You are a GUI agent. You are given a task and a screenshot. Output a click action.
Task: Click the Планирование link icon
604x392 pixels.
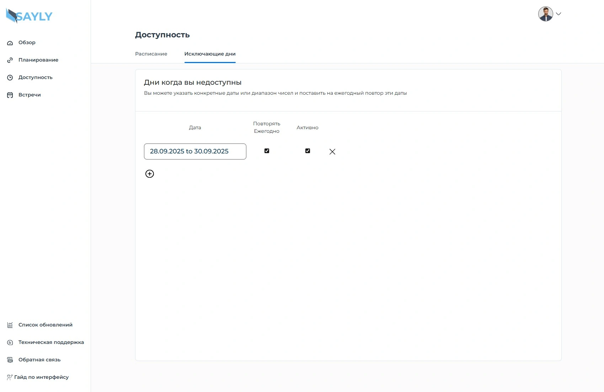(10, 60)
